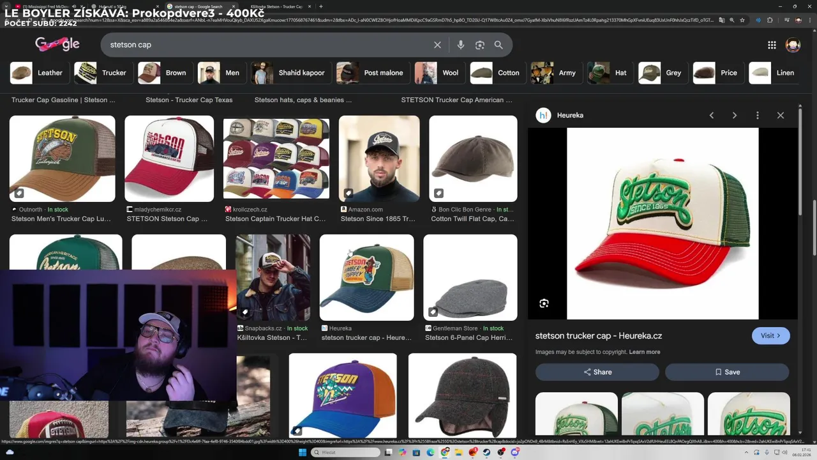Filter results by Shahid kapoor chip
Image resolution: width=817 pixels, height=460 pixels.
pyautogui.click(x=290, y=73)
